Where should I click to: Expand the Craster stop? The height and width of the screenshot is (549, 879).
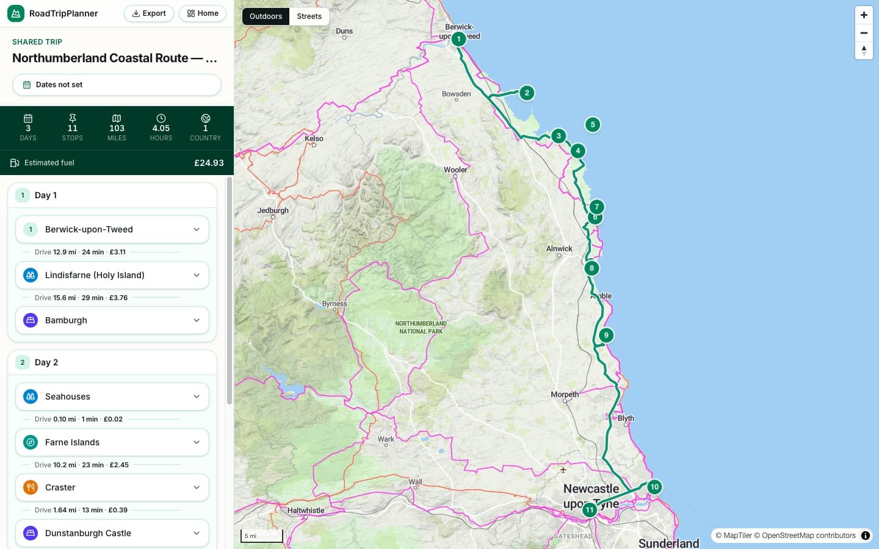coord(112,487)
